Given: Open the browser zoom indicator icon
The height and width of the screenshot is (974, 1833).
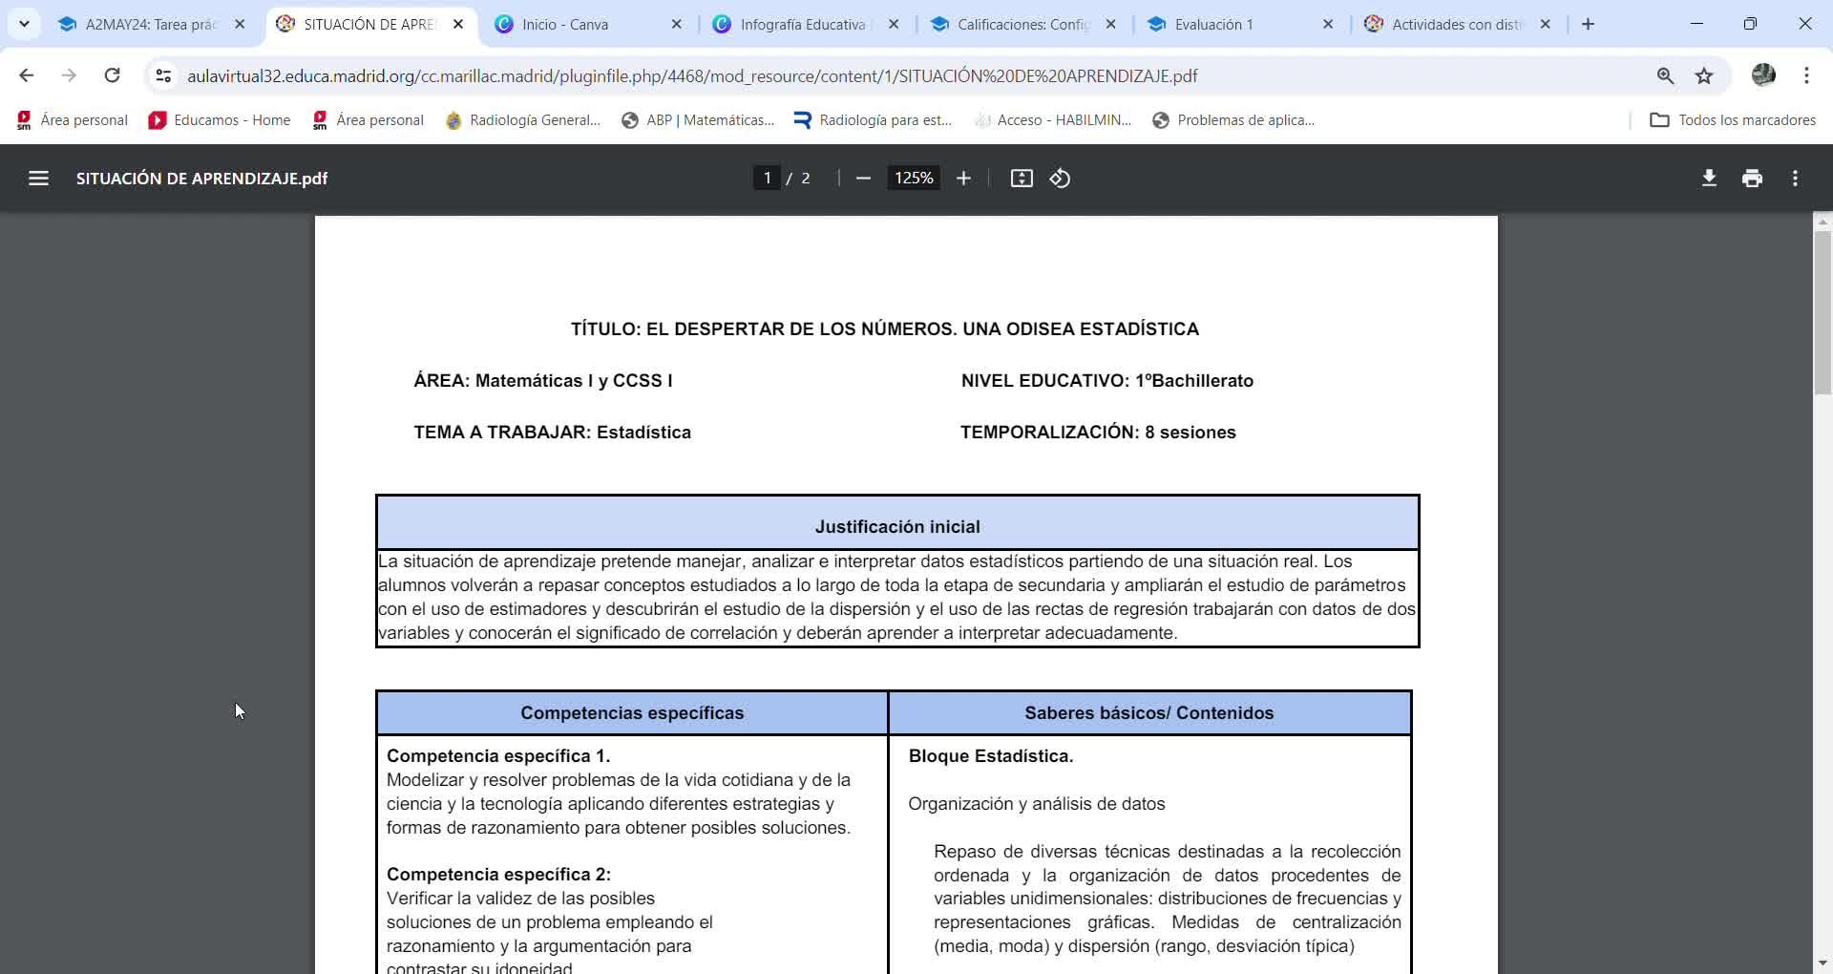Looking at the screenshot, I should 1665,75.
